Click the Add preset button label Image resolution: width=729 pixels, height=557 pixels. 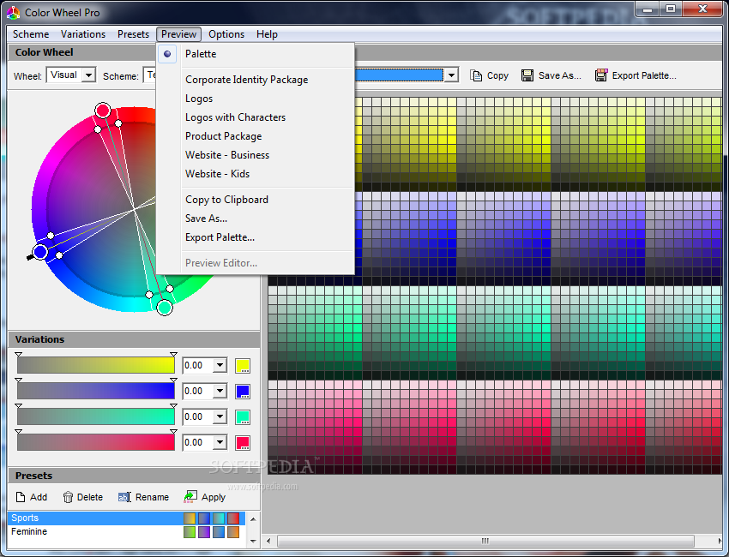coord(39,497)
